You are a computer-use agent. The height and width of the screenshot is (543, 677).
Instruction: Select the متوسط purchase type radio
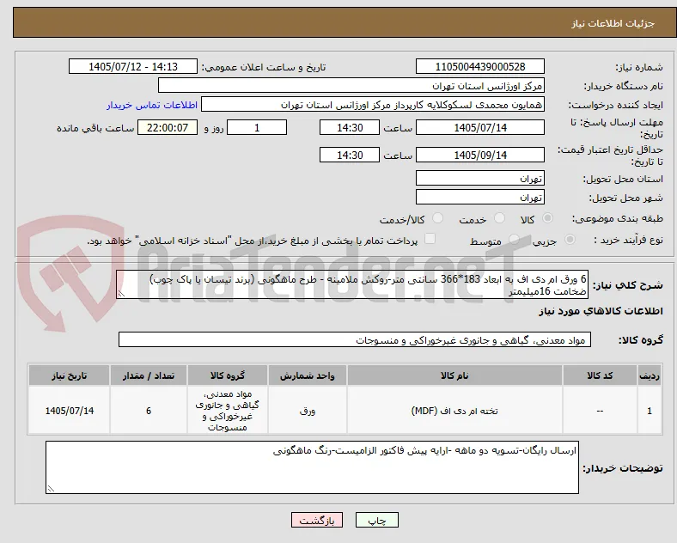pos(514,240)
